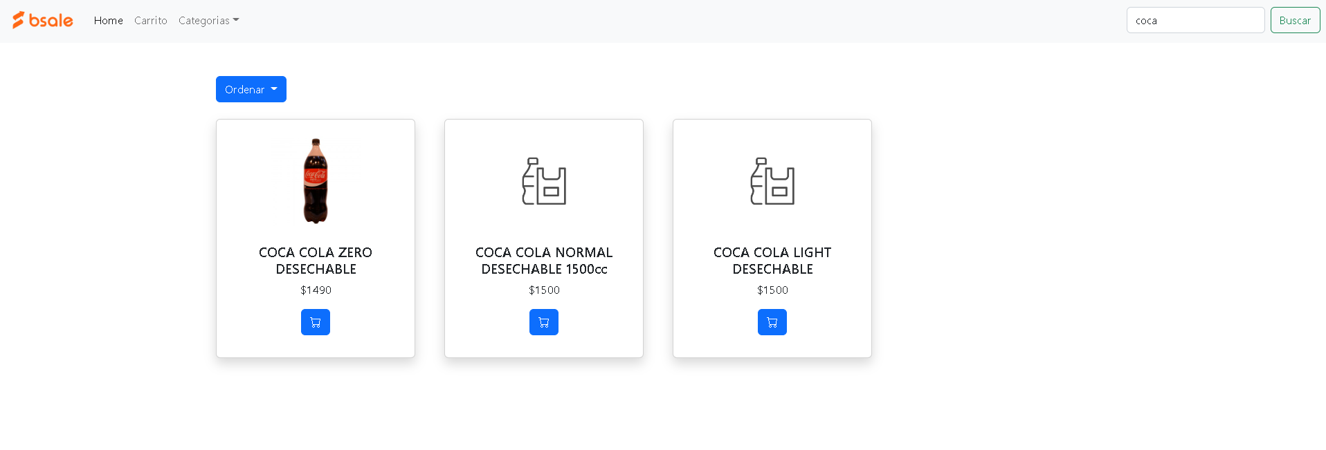The image size is (1326, 450).
Task: Click the search input containing 'coca'
Action: point(1195,20)
